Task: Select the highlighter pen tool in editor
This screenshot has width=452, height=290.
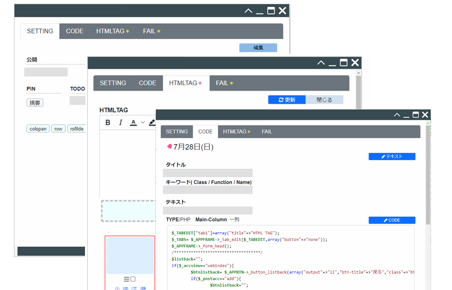Action: 152,123
